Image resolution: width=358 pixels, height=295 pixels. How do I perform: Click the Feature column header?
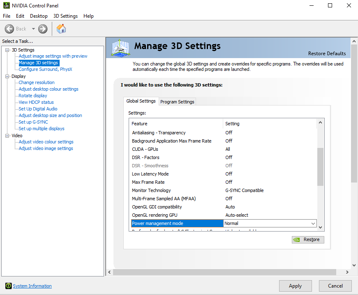coord(176,124)
